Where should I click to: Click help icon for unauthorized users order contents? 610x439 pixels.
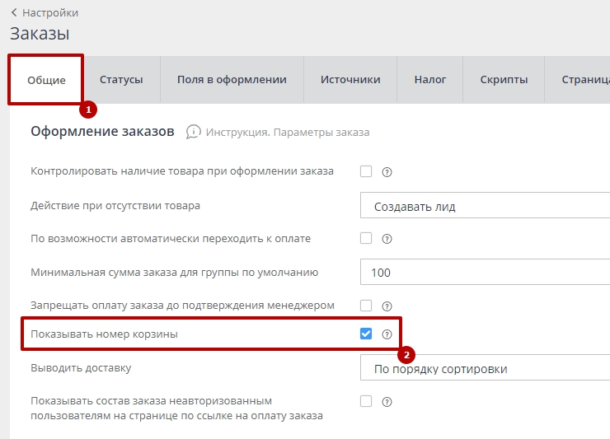click(387, 402)
